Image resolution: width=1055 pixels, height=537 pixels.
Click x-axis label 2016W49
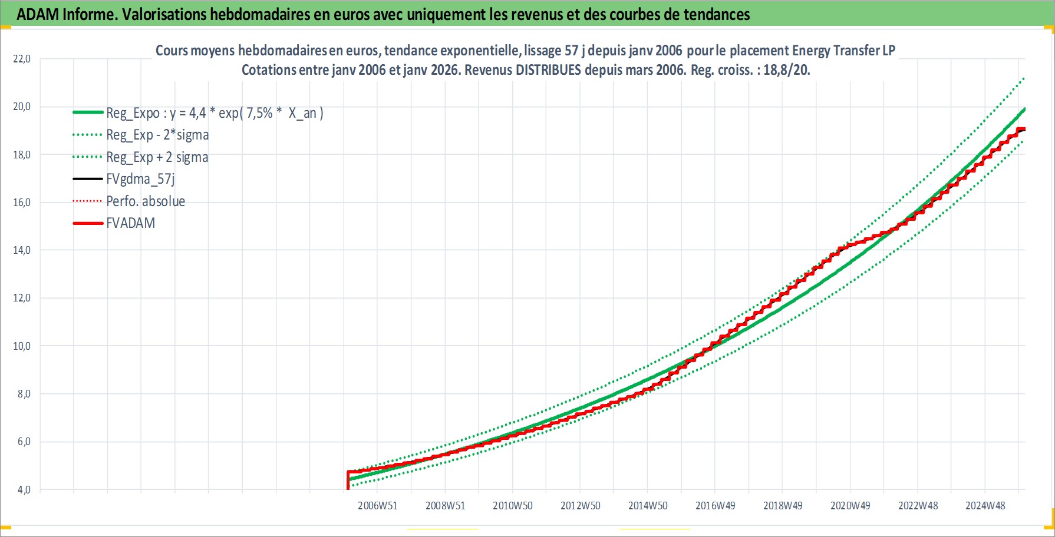tap(716, 506)
